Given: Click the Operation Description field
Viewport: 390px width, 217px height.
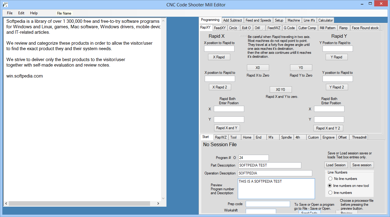Looking at the screenshot, I should tap(275, 173).
